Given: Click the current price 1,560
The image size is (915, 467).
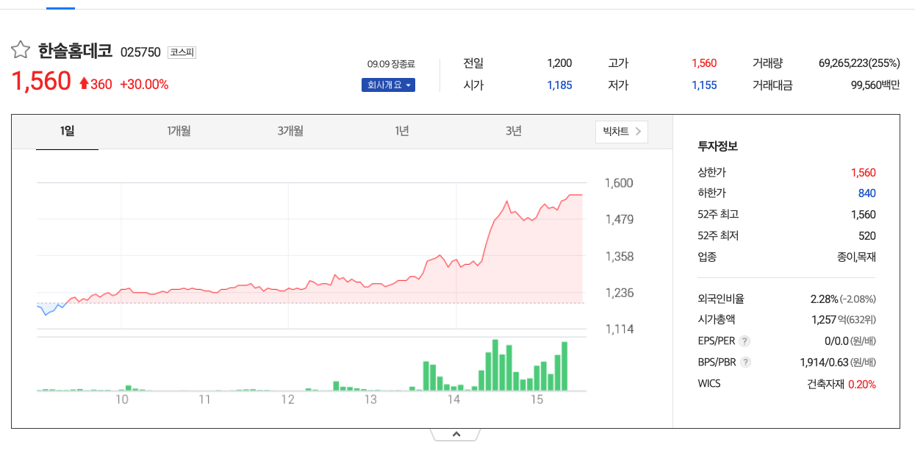Looking at the screenshot, I should tap(41, 82).
